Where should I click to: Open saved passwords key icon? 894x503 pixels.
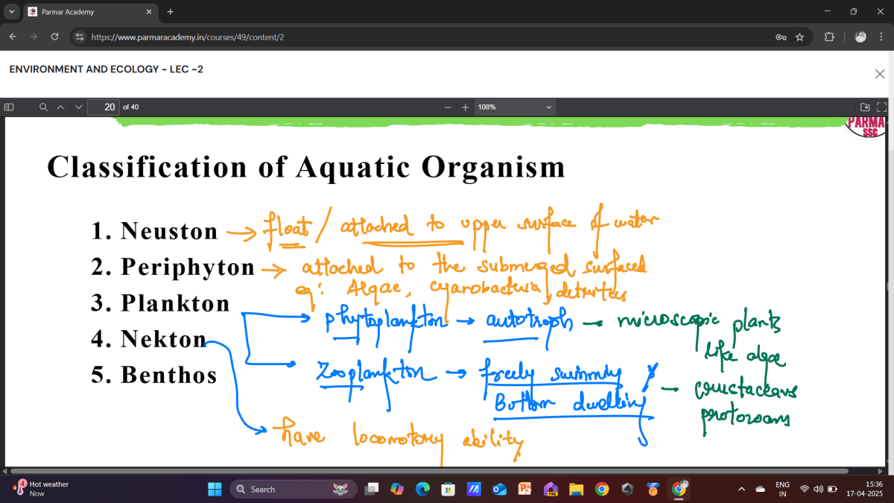coord(781,37)
